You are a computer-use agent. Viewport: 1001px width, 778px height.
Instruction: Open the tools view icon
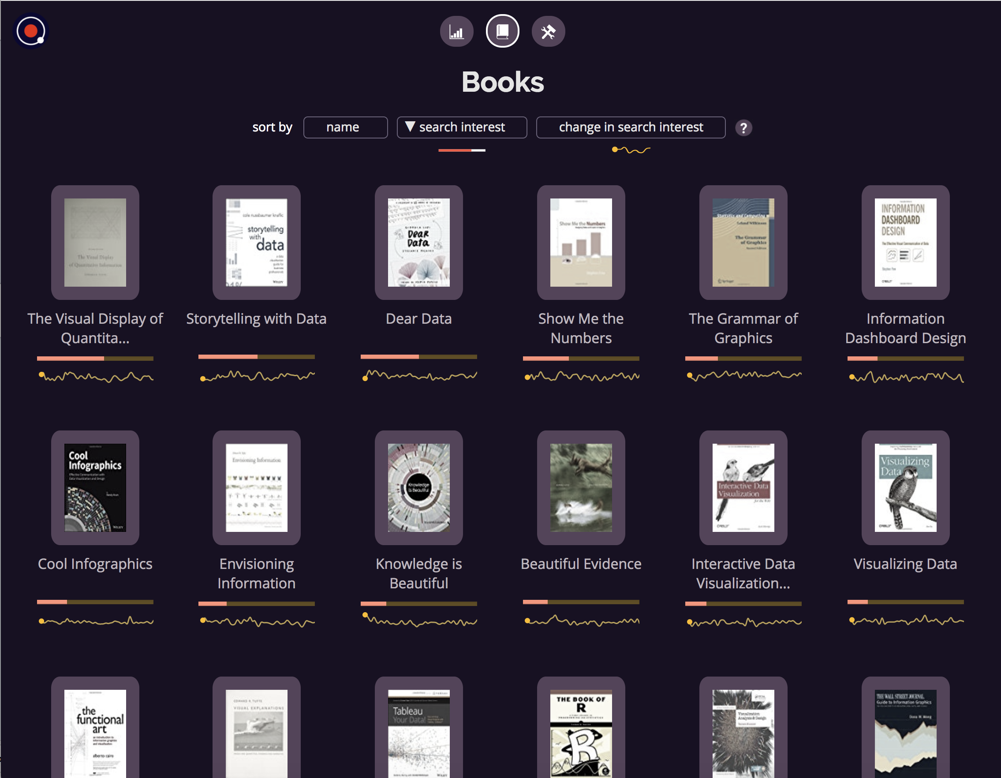pos(548,31)
